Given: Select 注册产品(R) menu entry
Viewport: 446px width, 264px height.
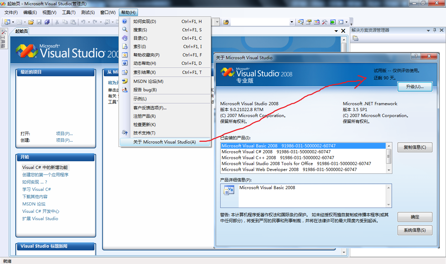Looking at the screenshot, I should (x=165, y=116).
